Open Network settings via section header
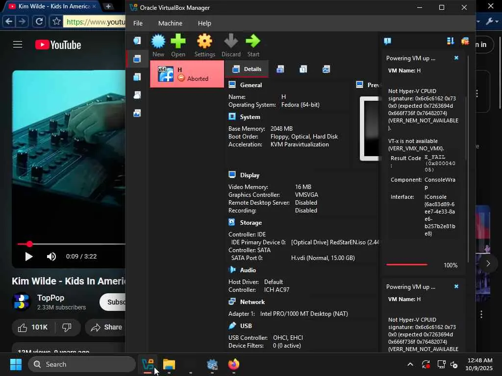The height and width of the screenshot is (376, 502). tap(252, 302)
